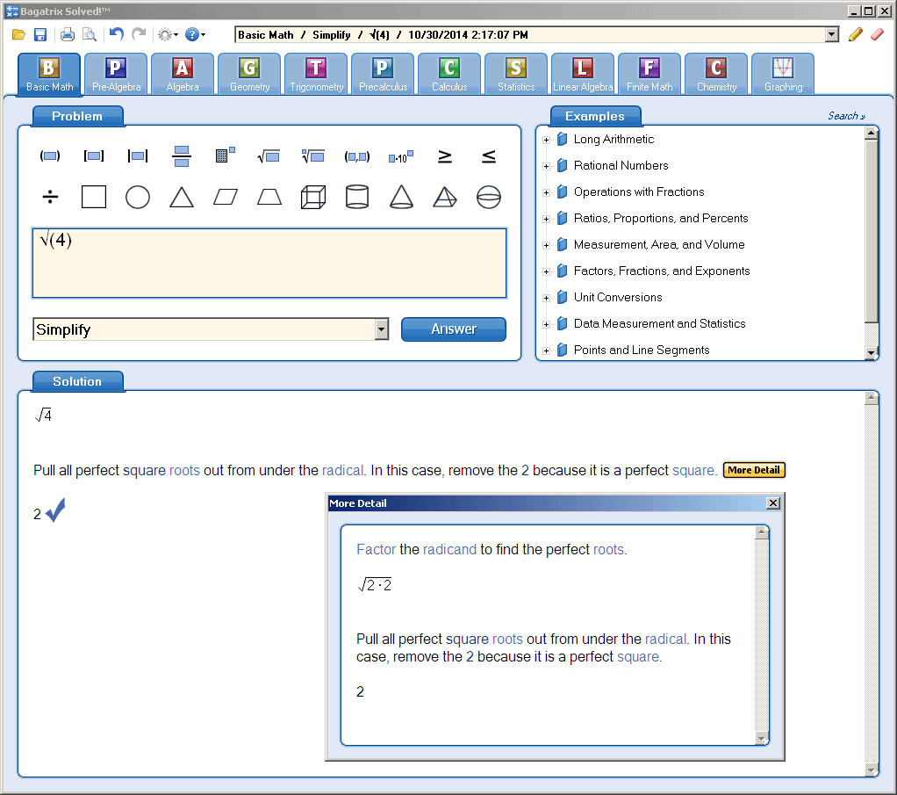Choose the trapezoid shape
Screen dimensions: 897x795
click(x=269, y=198)
